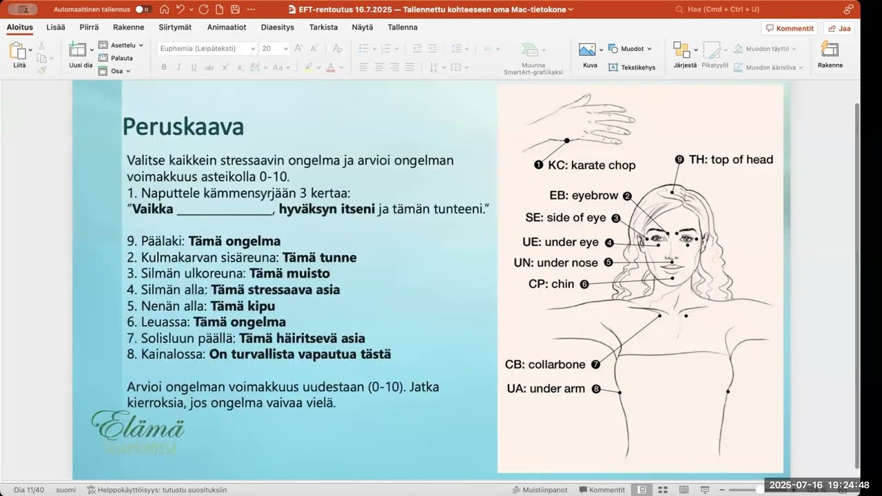Viewport: 882px width, 496px height.
Task: Toggle the Automaattinen tallennus switch
Action: coord(143,9)
